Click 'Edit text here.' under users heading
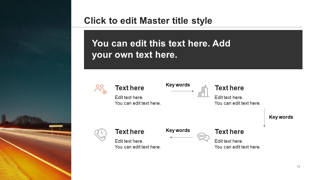 click(129, 97)
